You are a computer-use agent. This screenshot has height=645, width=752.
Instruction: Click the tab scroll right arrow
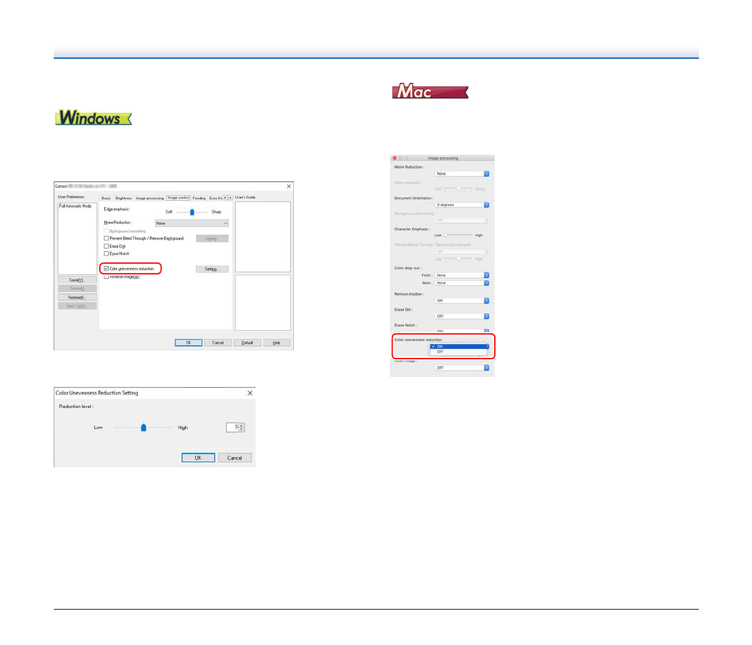230,198
